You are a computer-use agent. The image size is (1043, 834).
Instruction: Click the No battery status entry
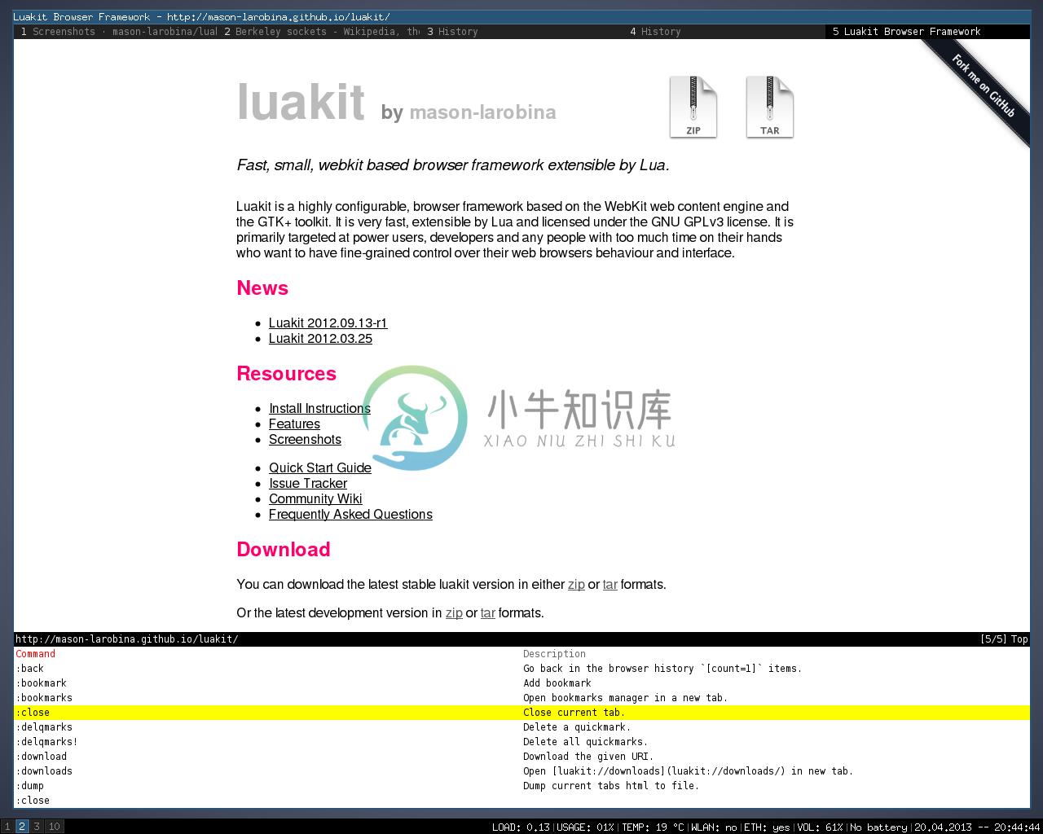878,827
